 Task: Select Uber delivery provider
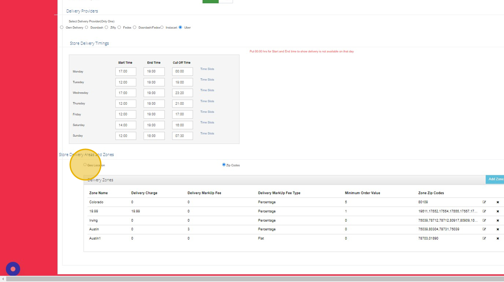coord(180,27)
